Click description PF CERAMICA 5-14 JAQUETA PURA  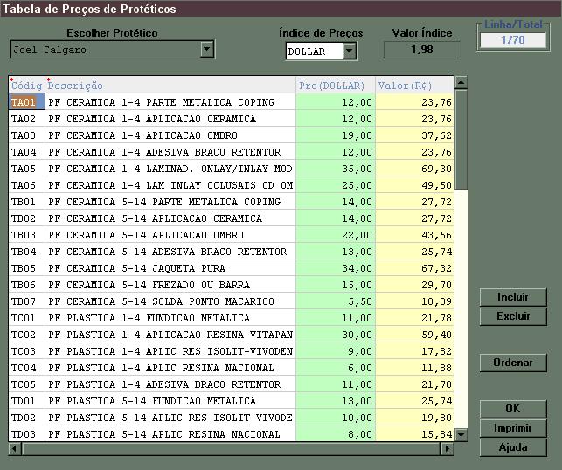pos(170,268)
